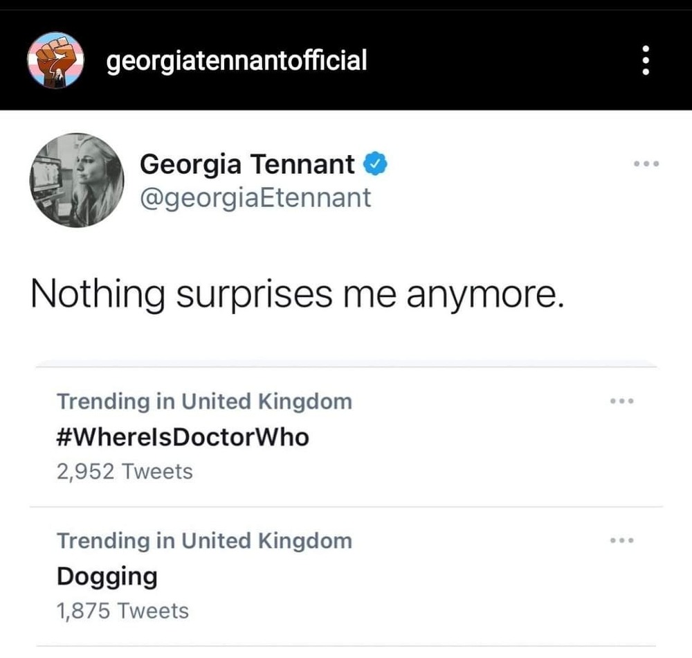This screenshot has width=692, height=658.
Task: Click Trending in United Kingdom above Dogging
Action: point(204,541)
